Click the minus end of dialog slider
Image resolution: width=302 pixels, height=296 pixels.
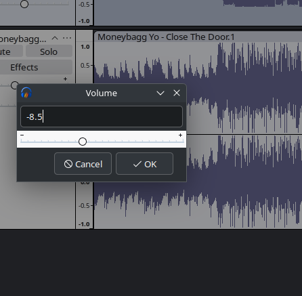click(x=22, y=135)
